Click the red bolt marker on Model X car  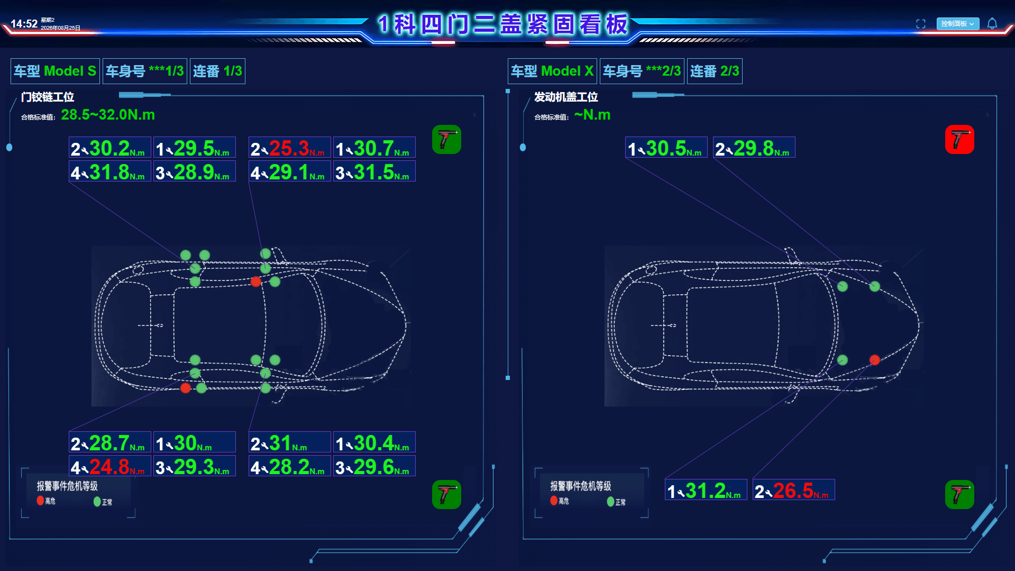[x=875, y=360]
